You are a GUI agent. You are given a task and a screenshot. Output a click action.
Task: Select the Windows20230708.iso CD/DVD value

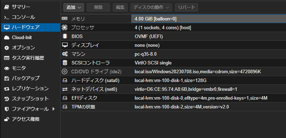coord(198,72)
